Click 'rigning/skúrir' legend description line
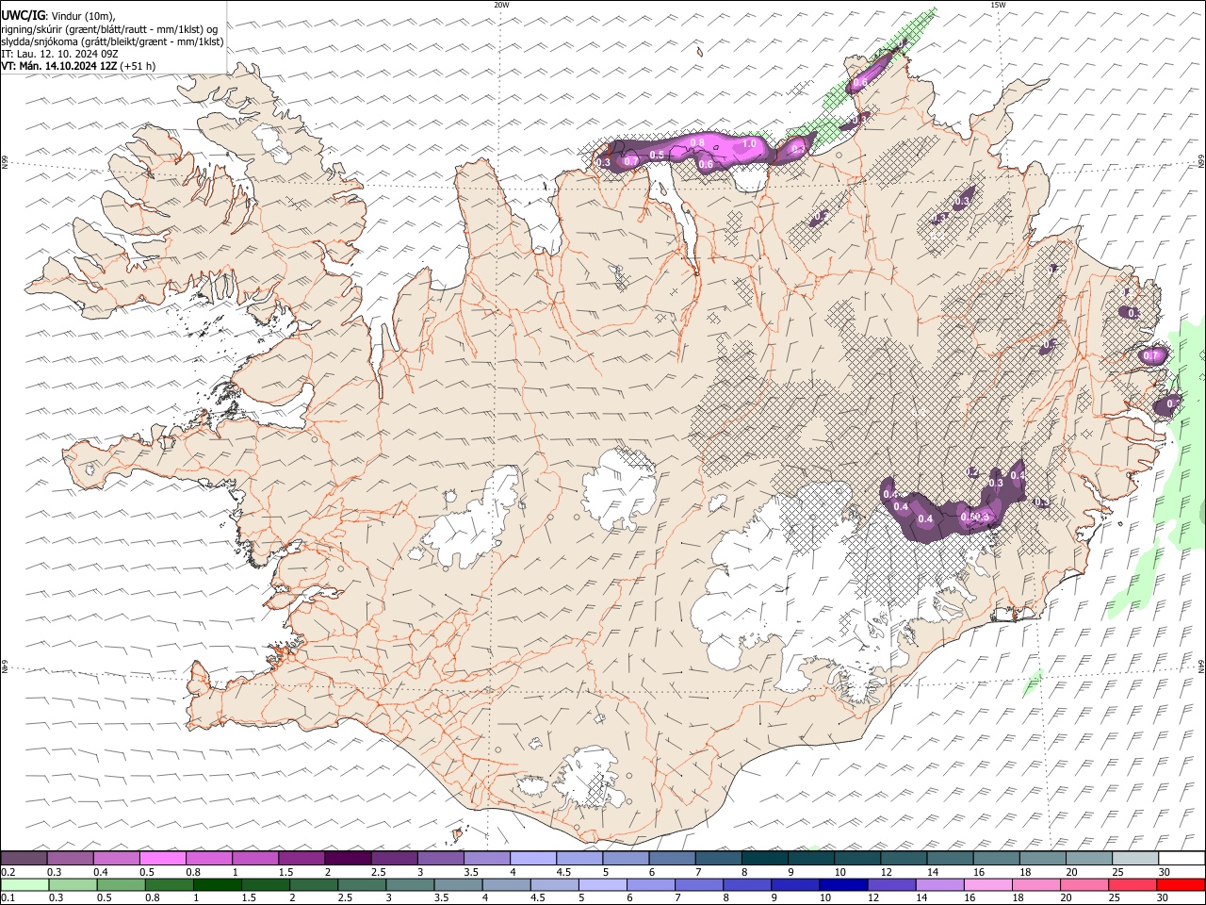This screenshot has height=905, width=1206. (x=109, y=29)
